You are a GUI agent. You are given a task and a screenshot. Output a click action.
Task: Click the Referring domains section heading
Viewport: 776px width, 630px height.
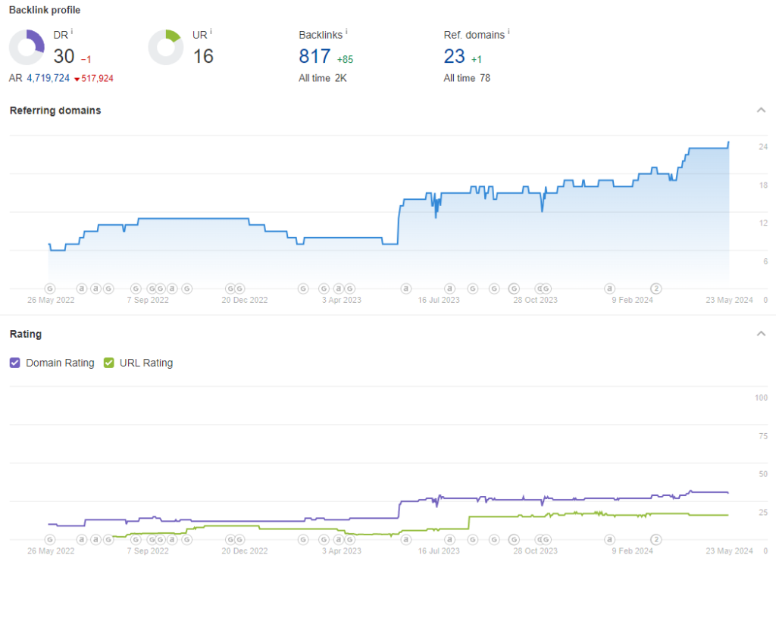coord(55,111)
